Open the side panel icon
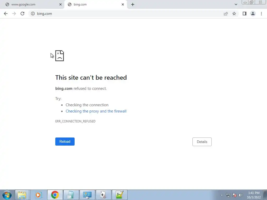This screenshot has width=267, height=200. coord(245,14)
